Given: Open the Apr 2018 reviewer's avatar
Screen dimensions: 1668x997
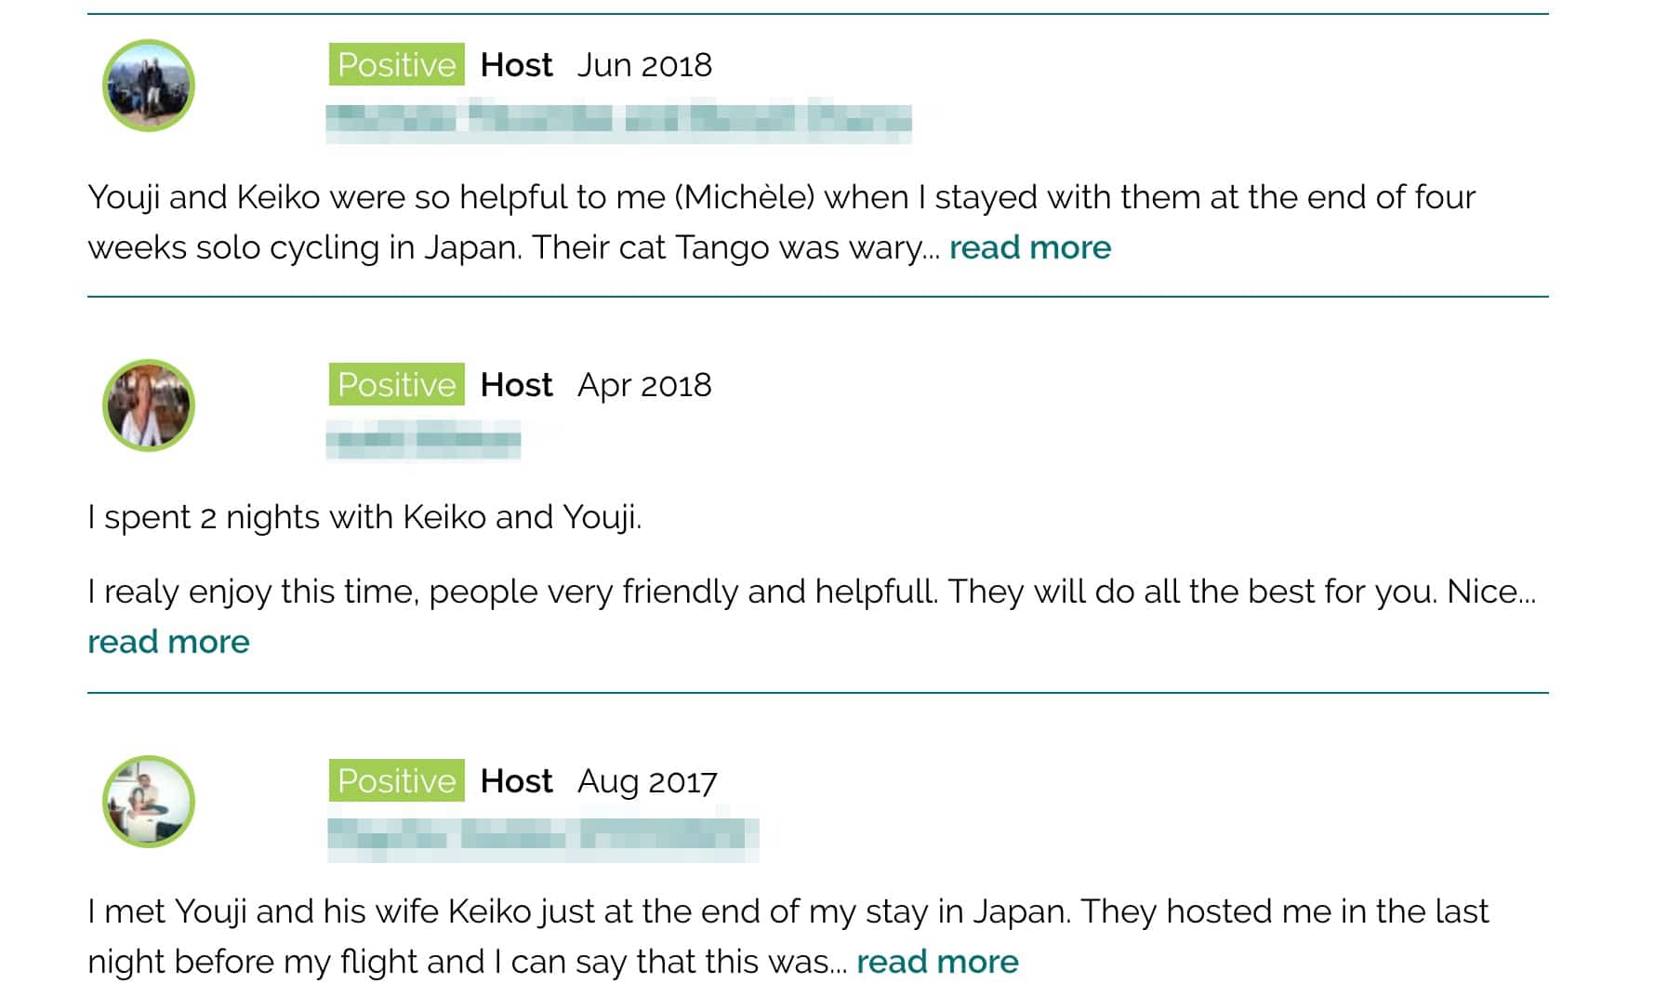Looking at the screenshot, I should click(148, 405).
